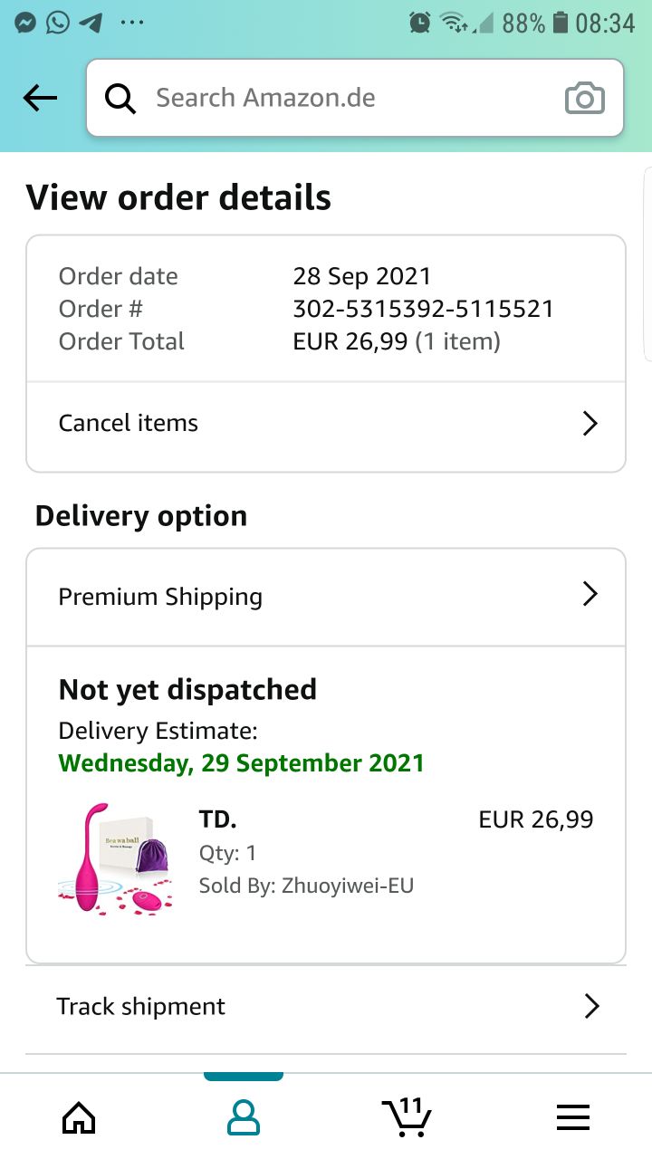Open the shopping cart icon

click(407, 1116)
